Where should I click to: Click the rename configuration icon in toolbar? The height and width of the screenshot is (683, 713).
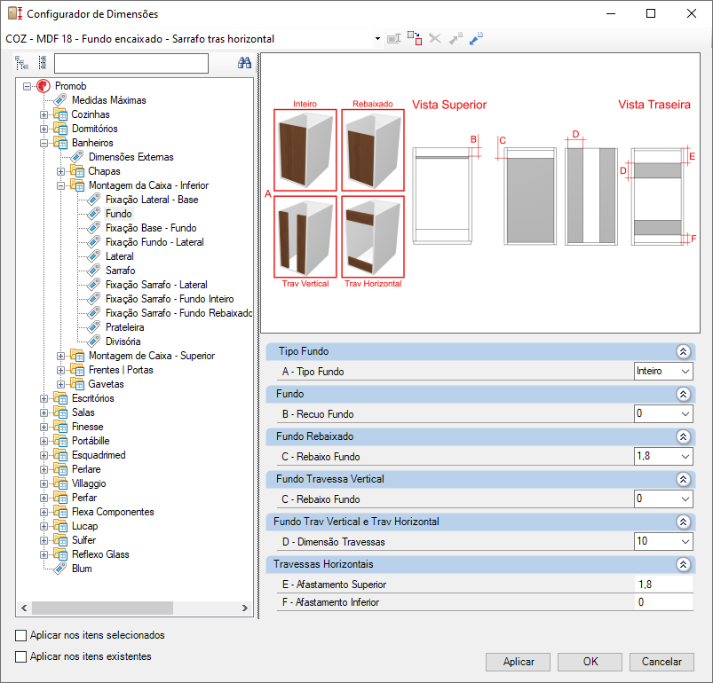click(393, 39)
